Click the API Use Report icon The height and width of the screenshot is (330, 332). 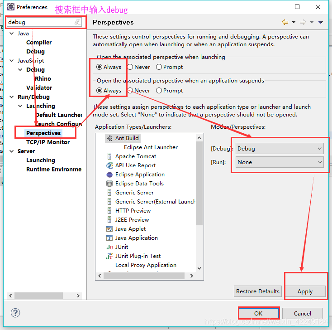point(109,165)
